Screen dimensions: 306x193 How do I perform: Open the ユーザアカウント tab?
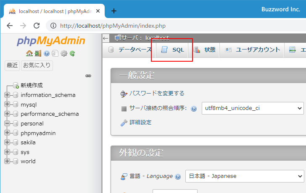coord(252,50)
